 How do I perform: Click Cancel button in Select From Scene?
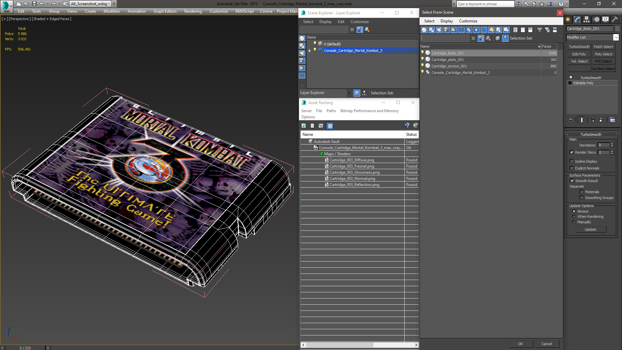coord(547,344)
